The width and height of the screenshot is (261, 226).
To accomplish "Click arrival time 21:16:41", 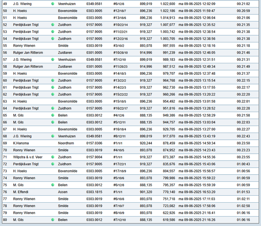I will (x=208, y=213).
